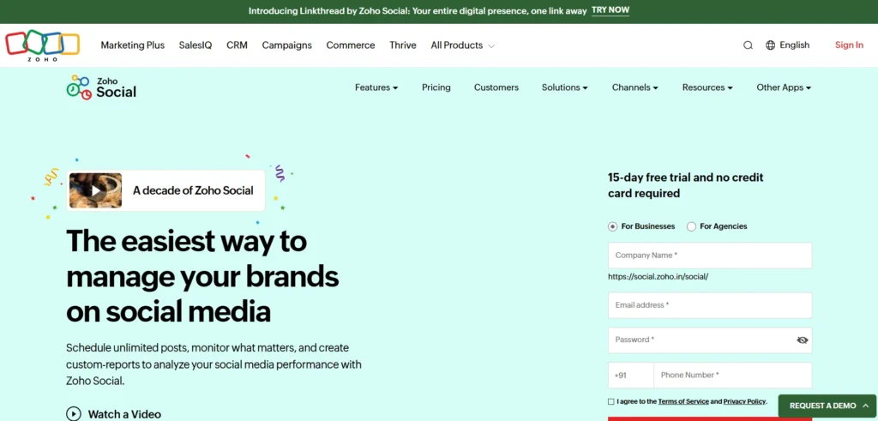Select the For Businesses radio option
878x421 pixels.
(612, 226)
